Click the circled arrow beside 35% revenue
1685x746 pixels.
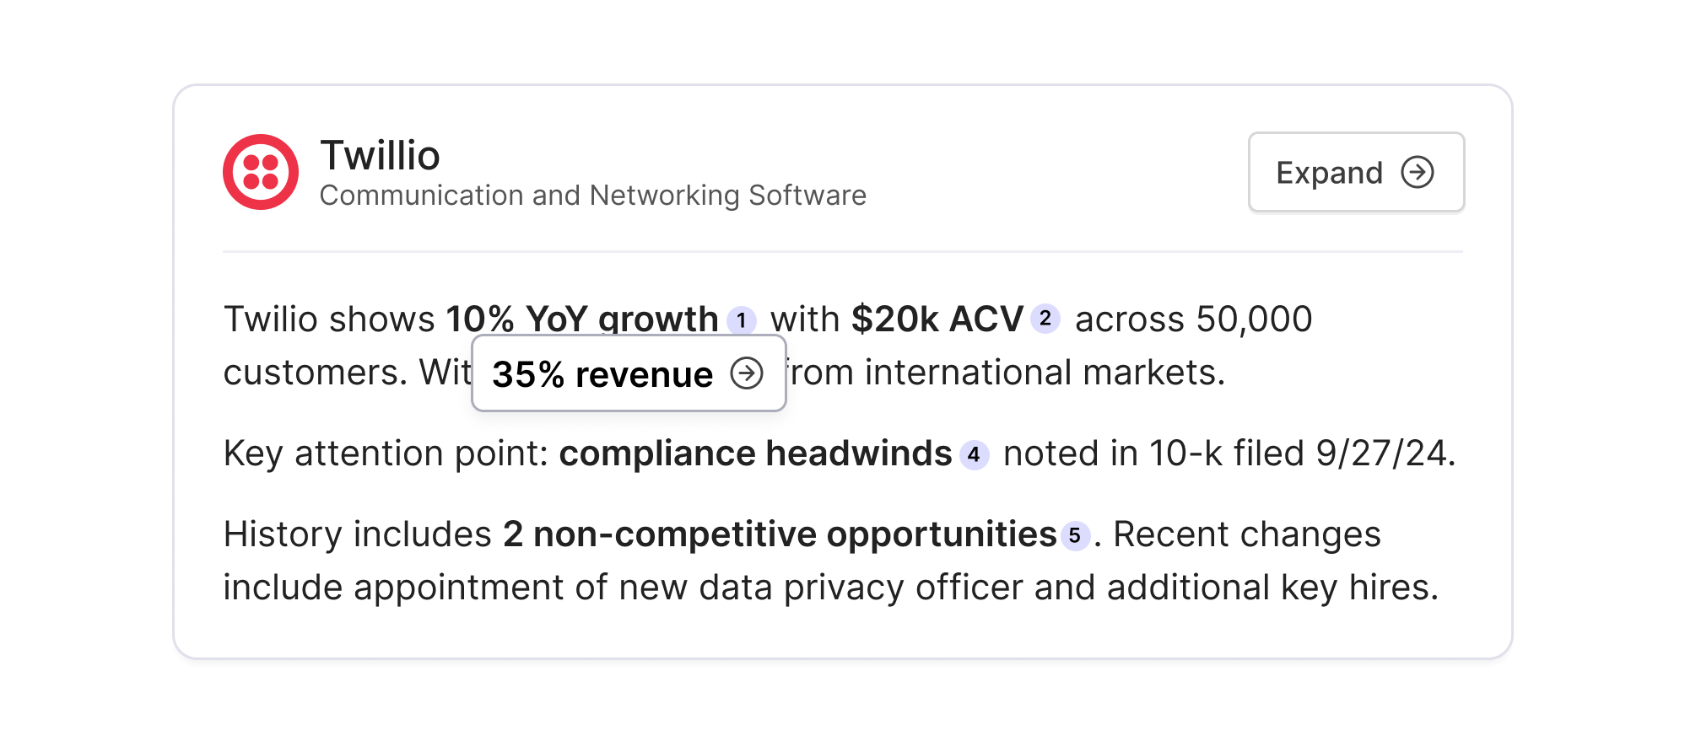747,373
